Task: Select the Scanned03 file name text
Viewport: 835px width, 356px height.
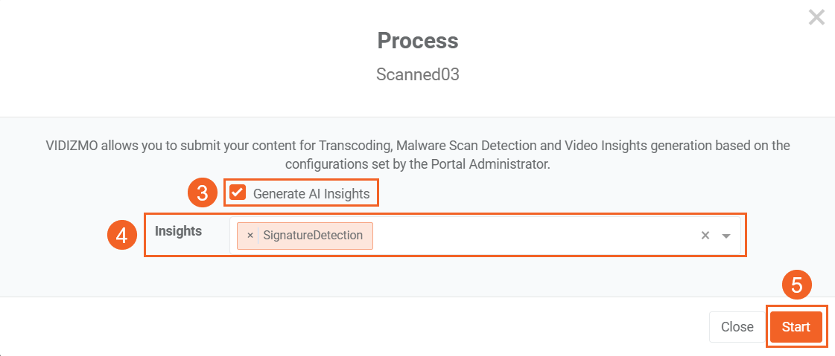Action: click(417, 75)
